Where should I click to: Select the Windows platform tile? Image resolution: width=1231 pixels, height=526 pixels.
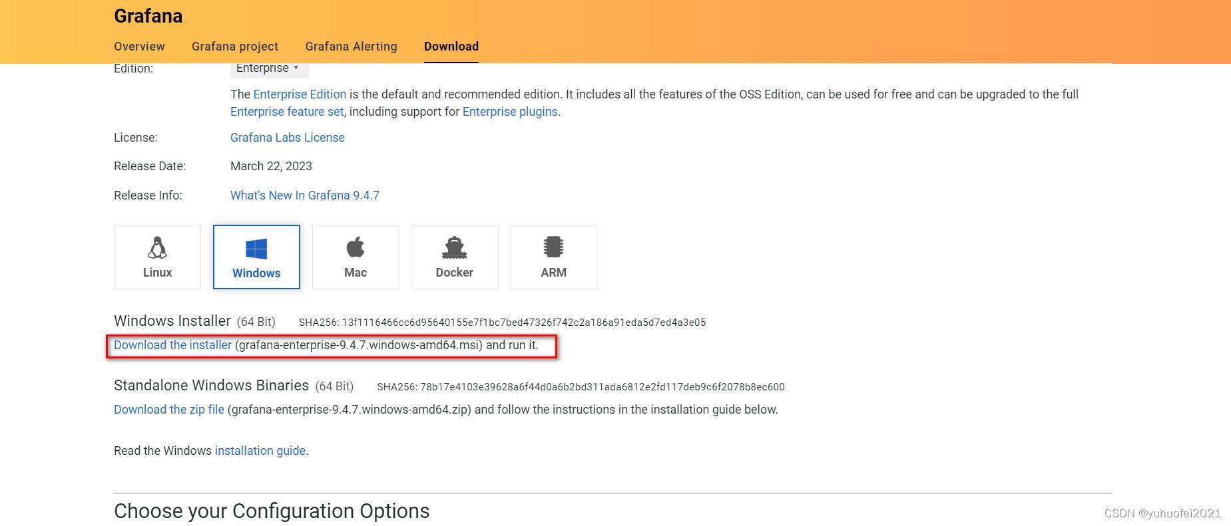(256, 257)
